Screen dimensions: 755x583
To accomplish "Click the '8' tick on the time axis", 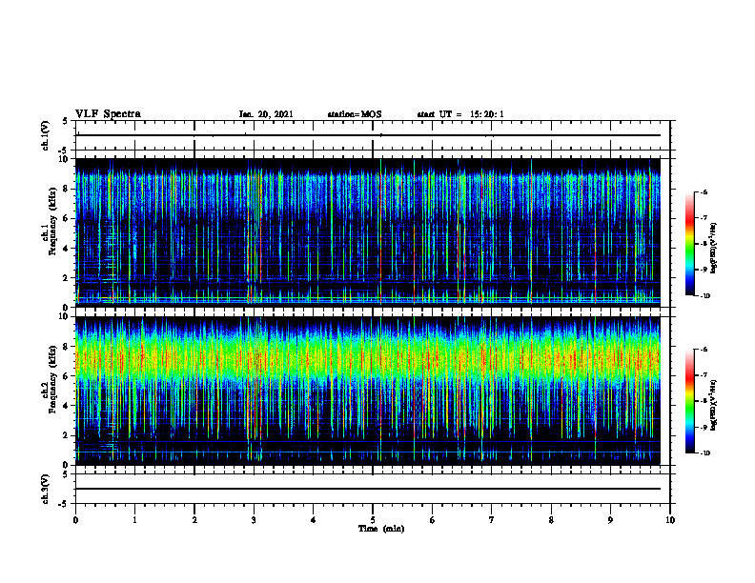I will point(551,520).
